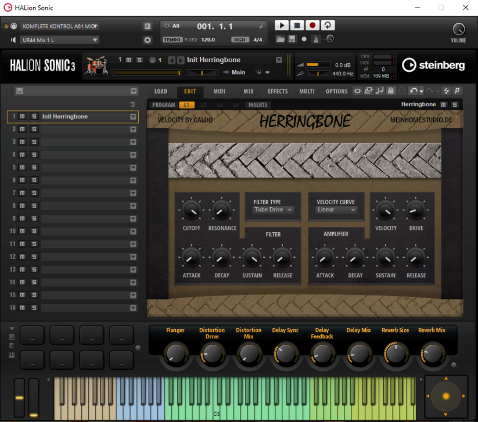Screen dimensions: 478x422
Task: Click the save pad preset floppy icon
Action: click(12, 337)
